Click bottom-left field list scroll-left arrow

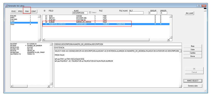point(11,86)
